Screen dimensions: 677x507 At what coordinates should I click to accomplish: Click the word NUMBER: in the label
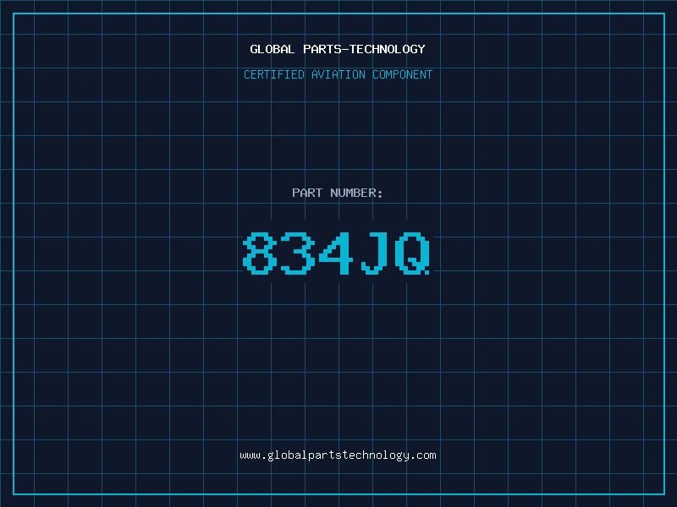coord(356,193)
